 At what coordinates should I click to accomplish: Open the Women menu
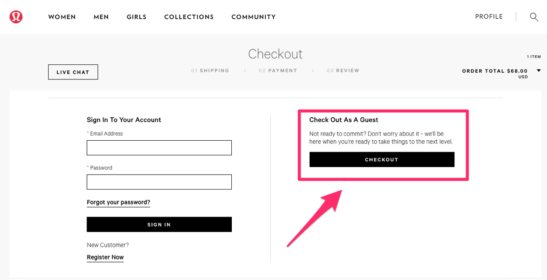click(x=62, y=17)
